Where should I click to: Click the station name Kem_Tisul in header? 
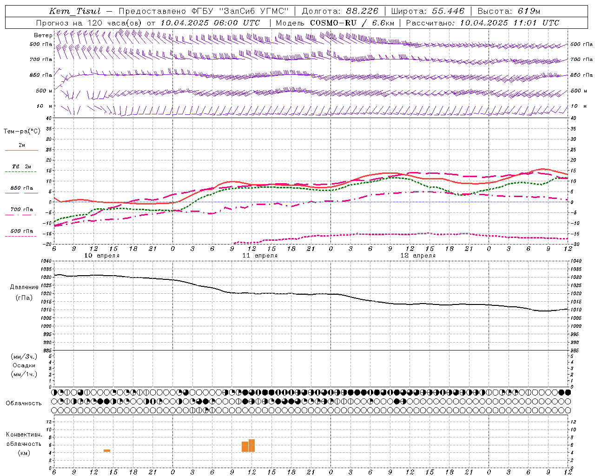pos(75,11)
